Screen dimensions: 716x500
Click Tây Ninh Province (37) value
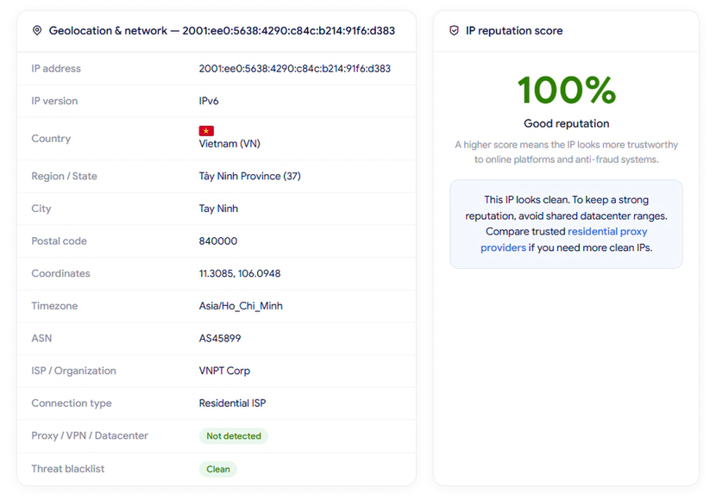250,176
